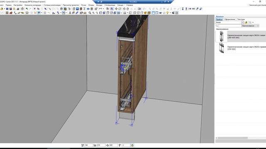Open the Опоры menu
The height and width of the screenshot is (149, 266).
click(x=91, y=5)
